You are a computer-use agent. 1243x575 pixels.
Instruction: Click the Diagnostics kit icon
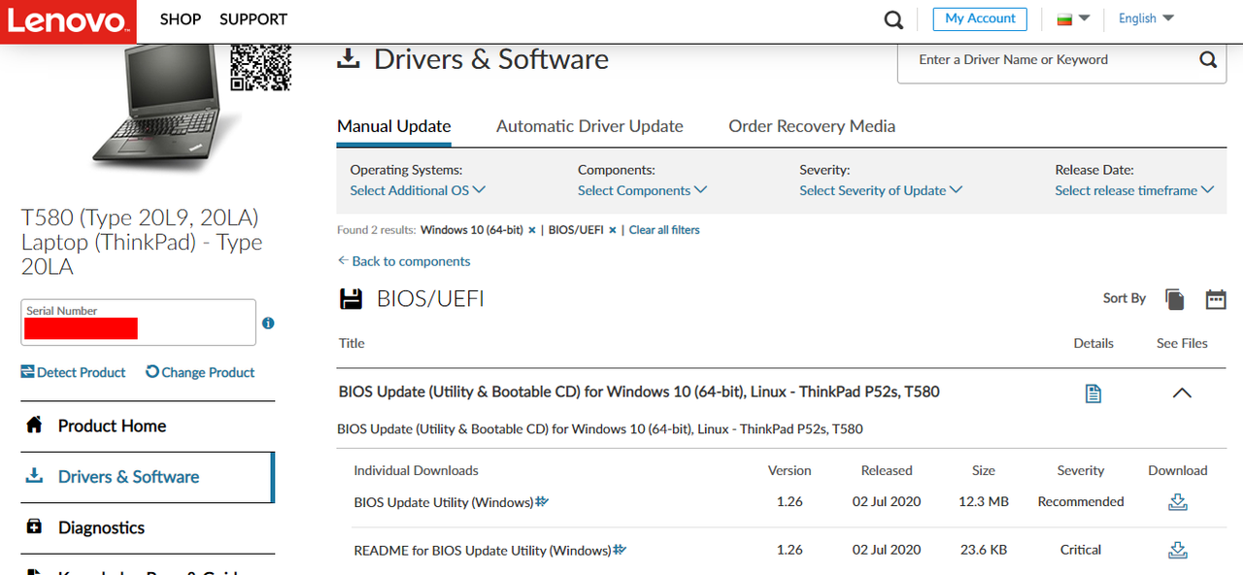(x=34, y=526)
